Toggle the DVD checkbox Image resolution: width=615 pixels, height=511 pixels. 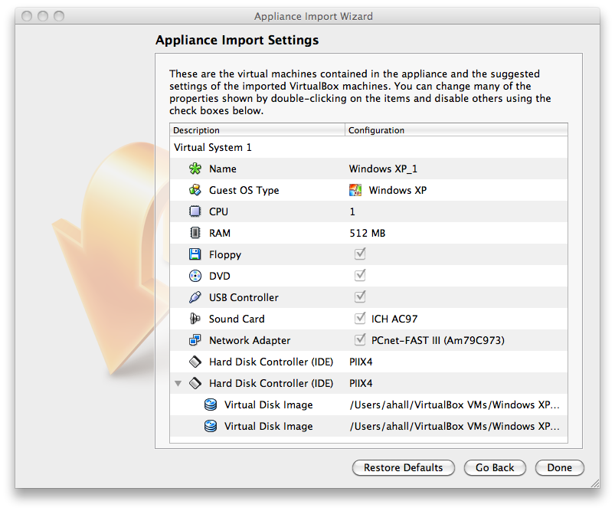coord(360,275)
